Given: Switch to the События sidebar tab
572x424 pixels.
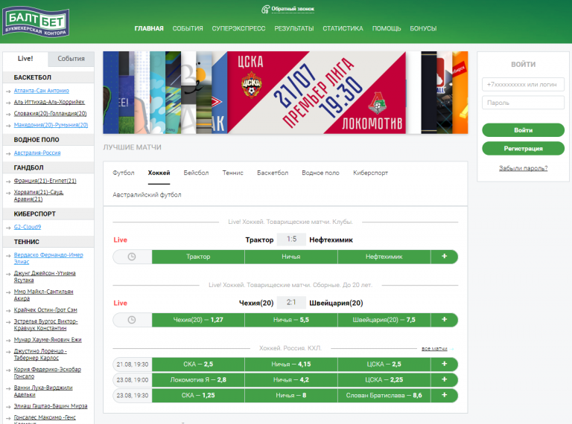Looking at the screenshot, I should [71, 59].
